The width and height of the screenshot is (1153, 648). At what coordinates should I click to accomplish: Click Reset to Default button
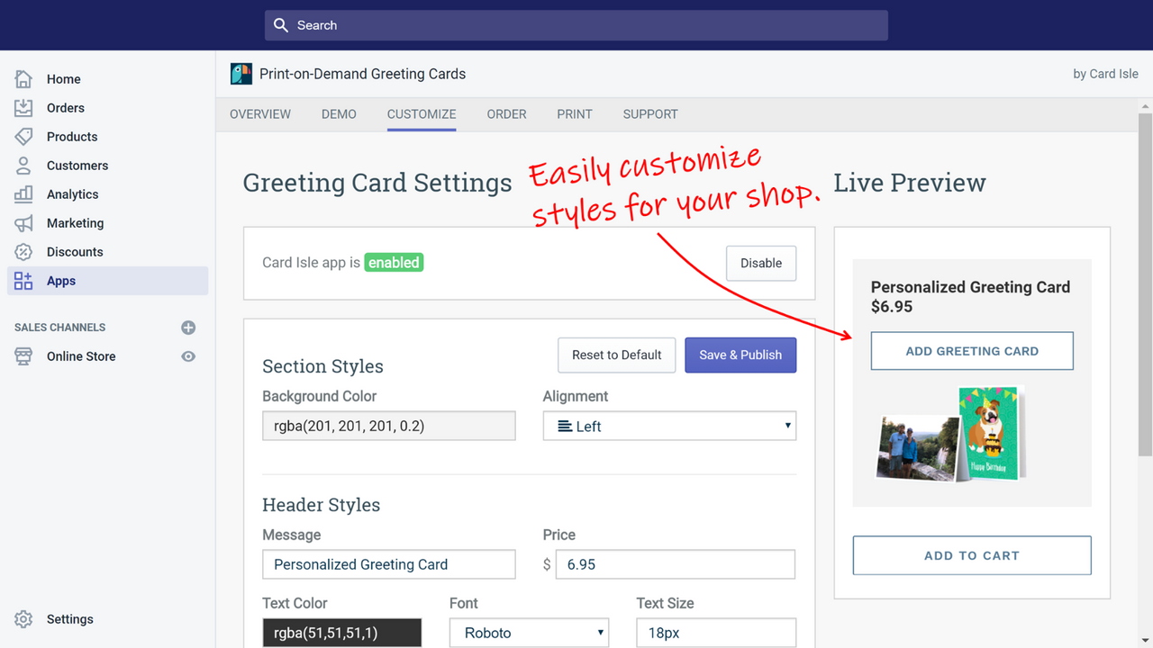pyautogui.click(x=617, y=355)
